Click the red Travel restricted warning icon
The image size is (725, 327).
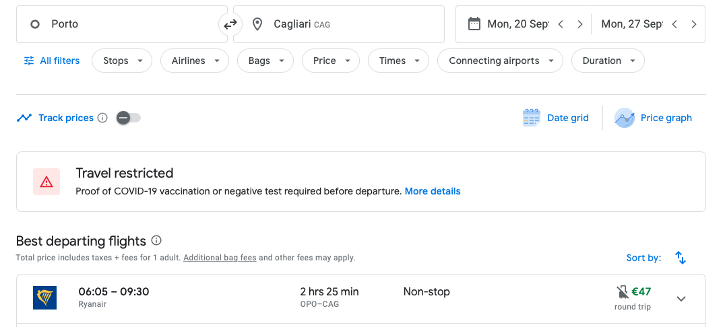[46, 182]
